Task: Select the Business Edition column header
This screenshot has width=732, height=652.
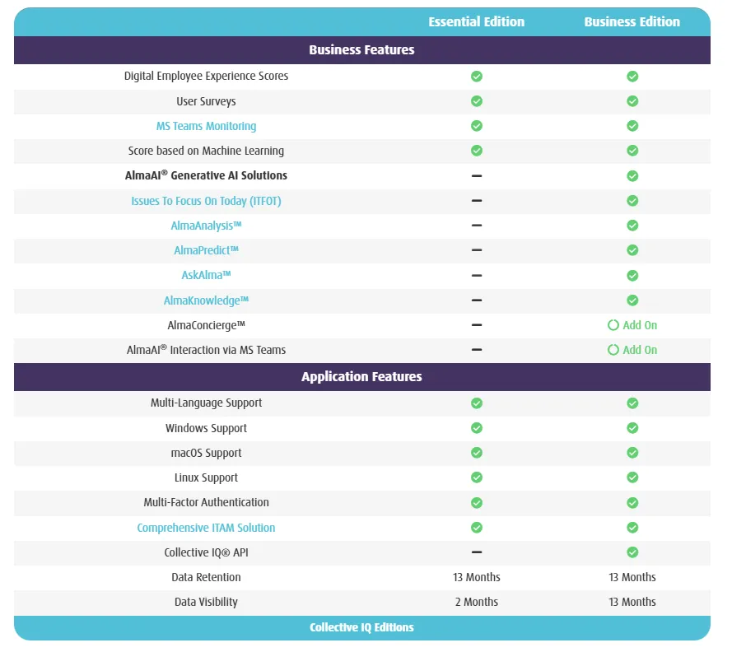Action: 632,22
